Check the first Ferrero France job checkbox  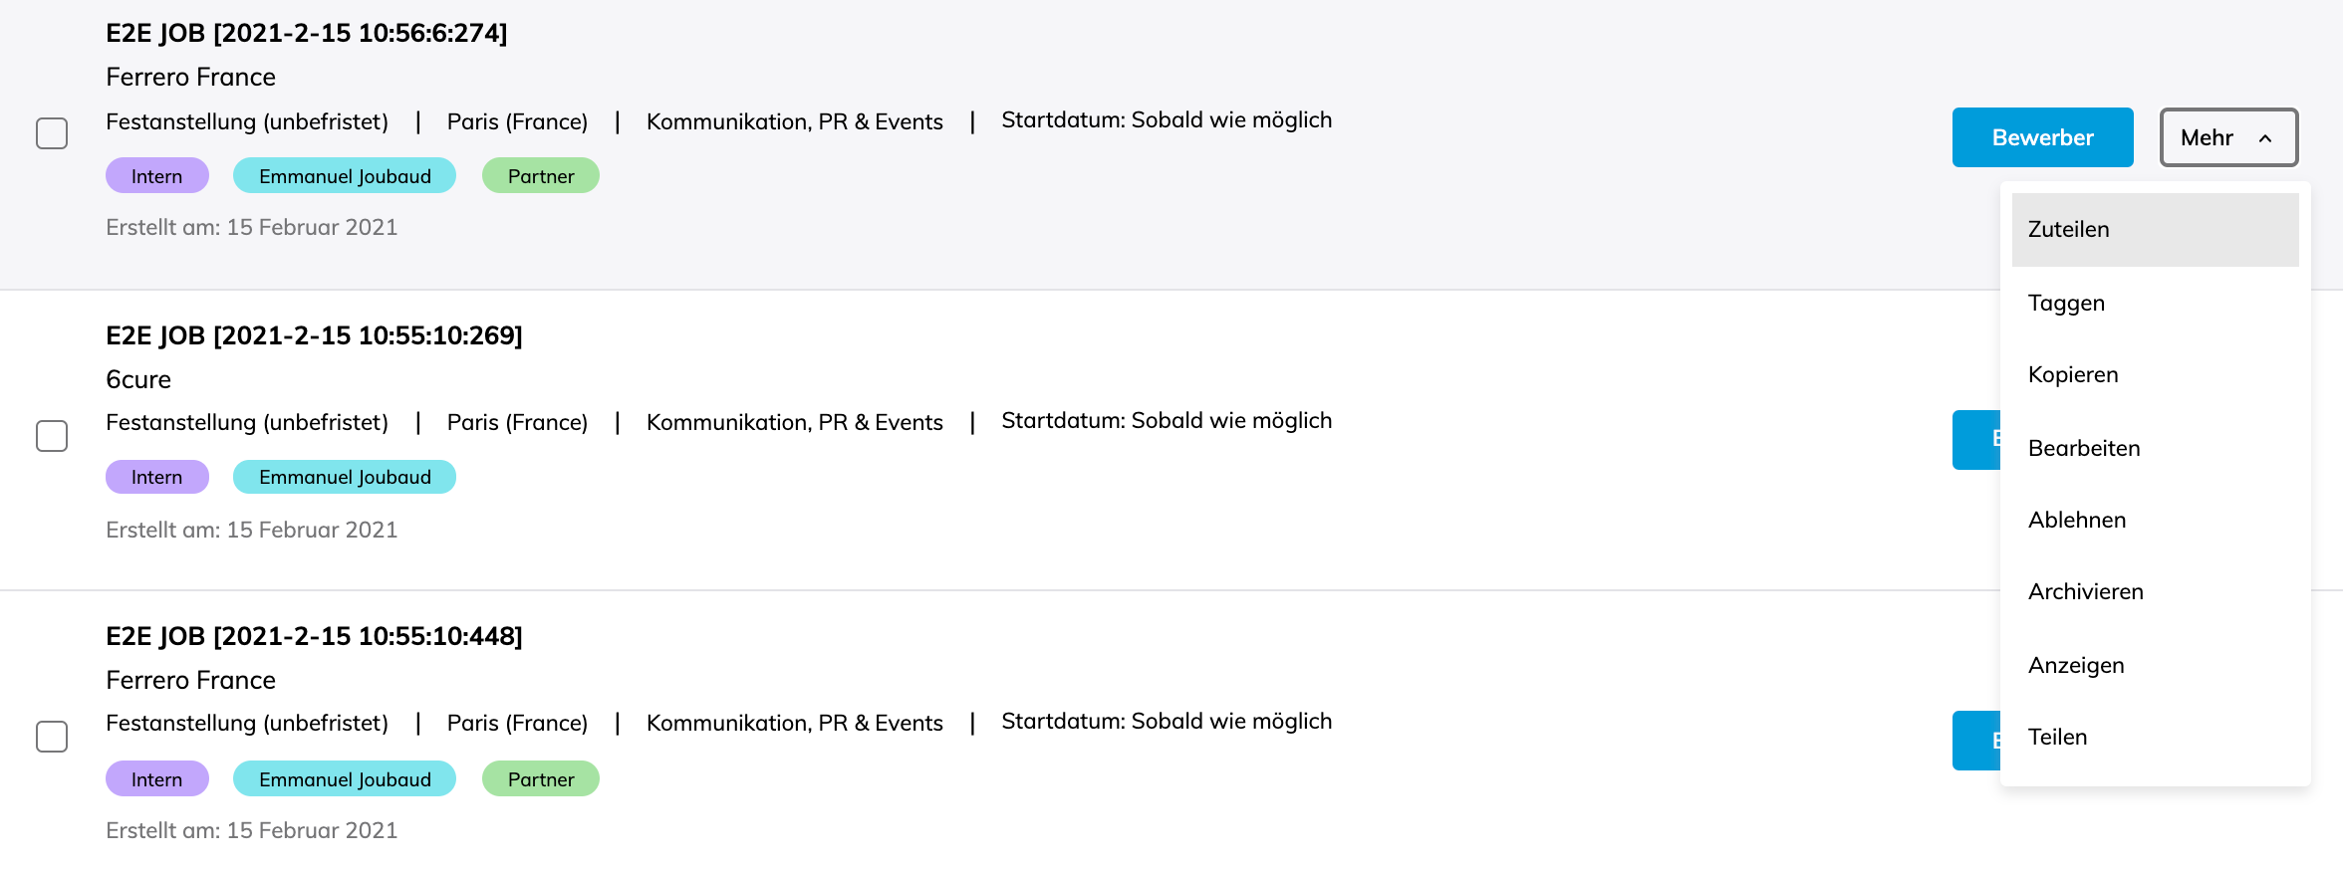click(52, 133)
